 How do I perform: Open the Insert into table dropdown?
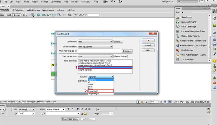[95, 47]
